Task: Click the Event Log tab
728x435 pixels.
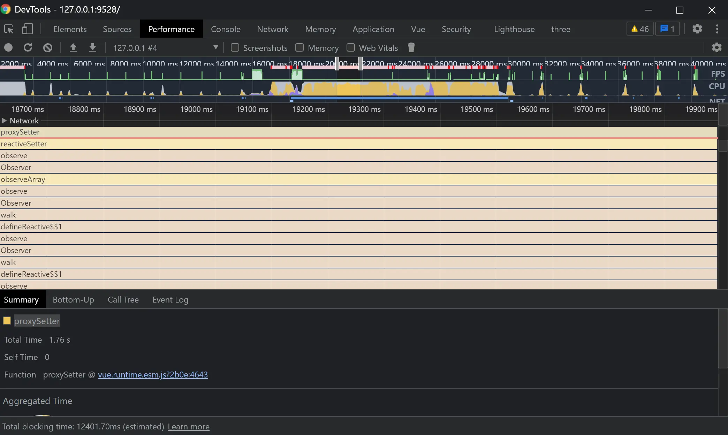Action: point(170,299)
